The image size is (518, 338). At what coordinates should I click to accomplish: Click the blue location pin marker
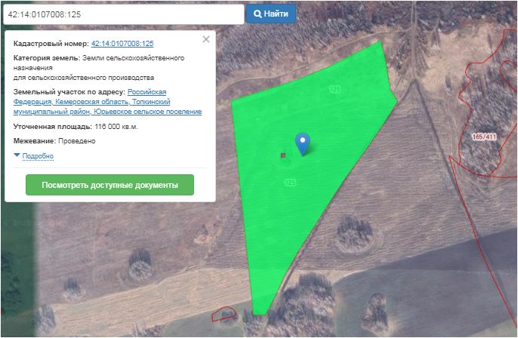[302, 142]
